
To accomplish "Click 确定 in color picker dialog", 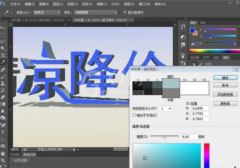I will [x=225, y=78].
